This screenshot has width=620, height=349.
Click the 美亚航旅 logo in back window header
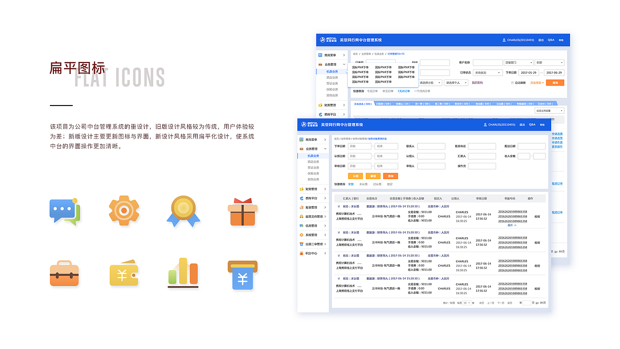328,40
